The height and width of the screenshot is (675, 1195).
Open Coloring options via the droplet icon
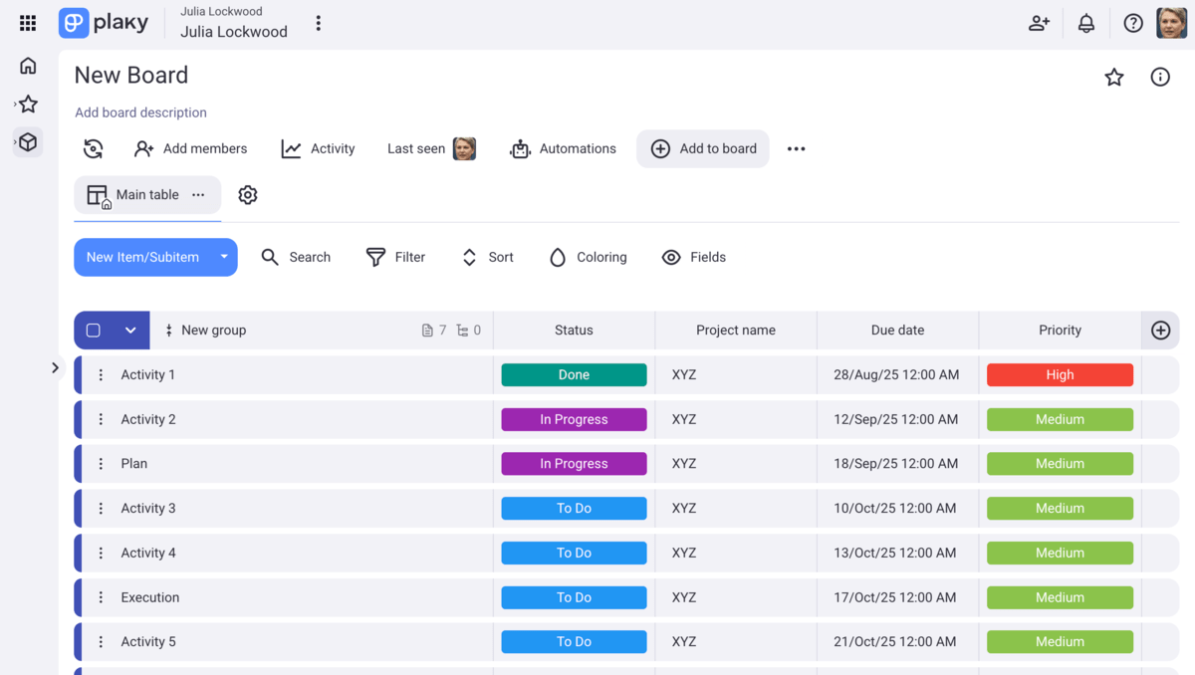[558, 257]
